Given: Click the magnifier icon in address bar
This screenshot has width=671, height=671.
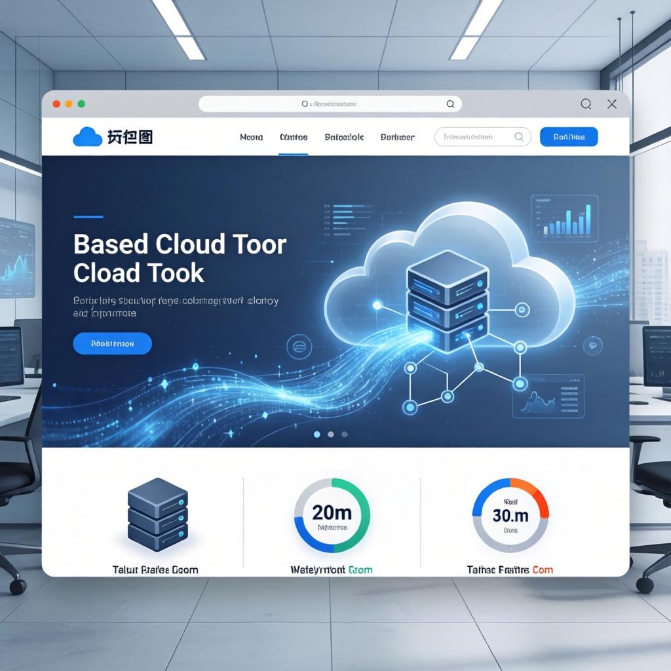Looking at the screenshot, I should [450, 104].
